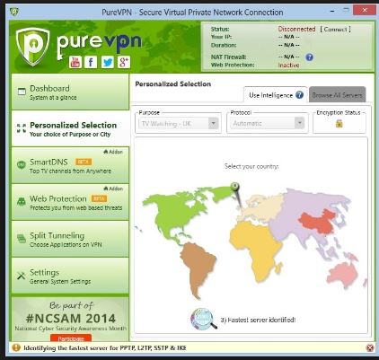Select South America on the map

[x=198, y=268]
